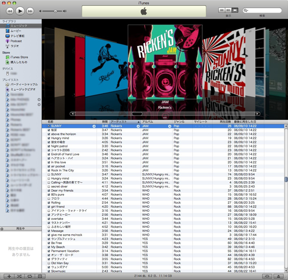Click arrow beside SUNNY song name
Image resolution: width=288 pixels, height=280 pixels.
click(x=94, y=126)
